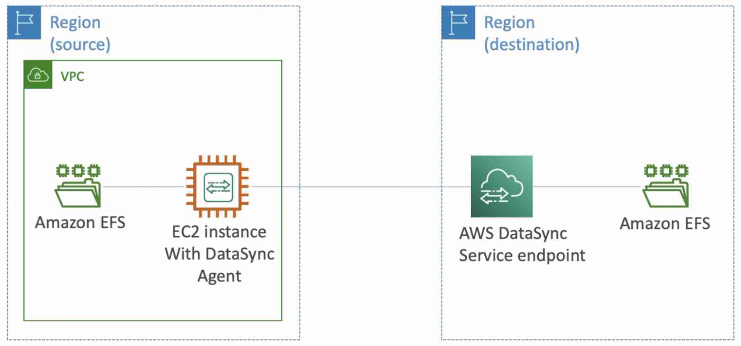This screenshot has width=741, height=346.
Task: Select "EC2 instance With DataSync Agent" caption
Action: tap(220, 254)
